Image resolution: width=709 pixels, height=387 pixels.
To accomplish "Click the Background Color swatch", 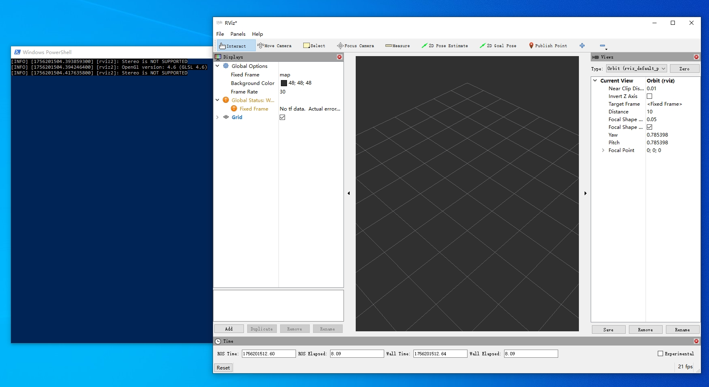I will pos(284,83).
